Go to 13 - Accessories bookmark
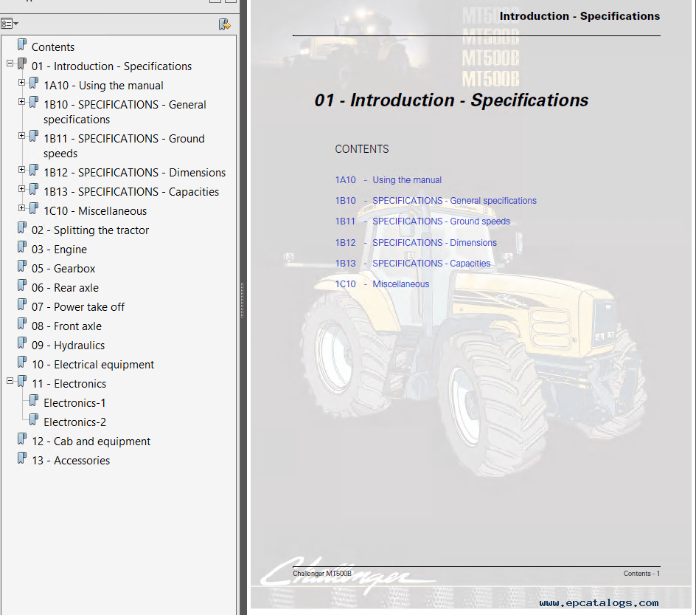 click(x=71, y=461)
